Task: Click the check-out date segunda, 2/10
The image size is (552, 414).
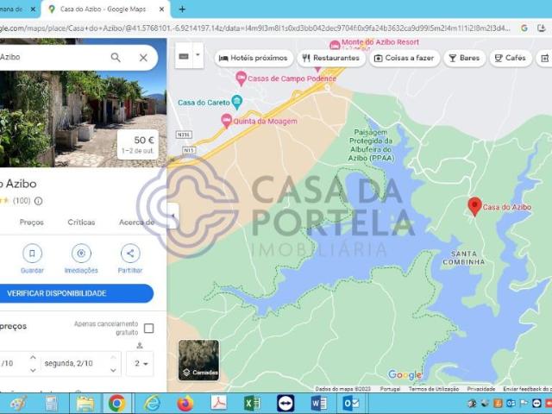Action: [69, 363]
